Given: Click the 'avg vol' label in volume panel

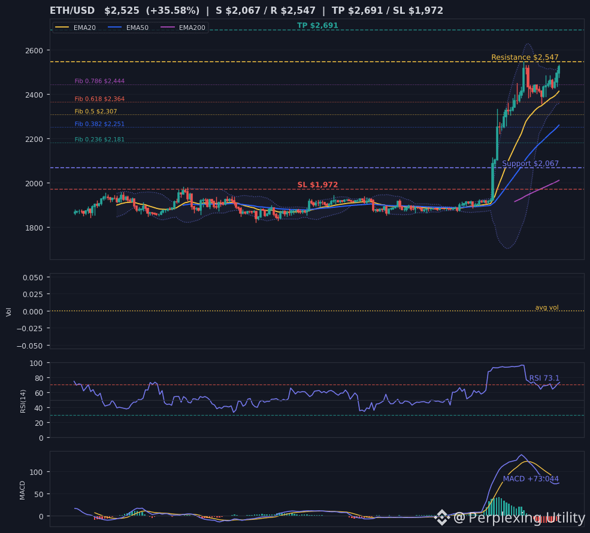Looking at the screenshot, I should (547, 307).
